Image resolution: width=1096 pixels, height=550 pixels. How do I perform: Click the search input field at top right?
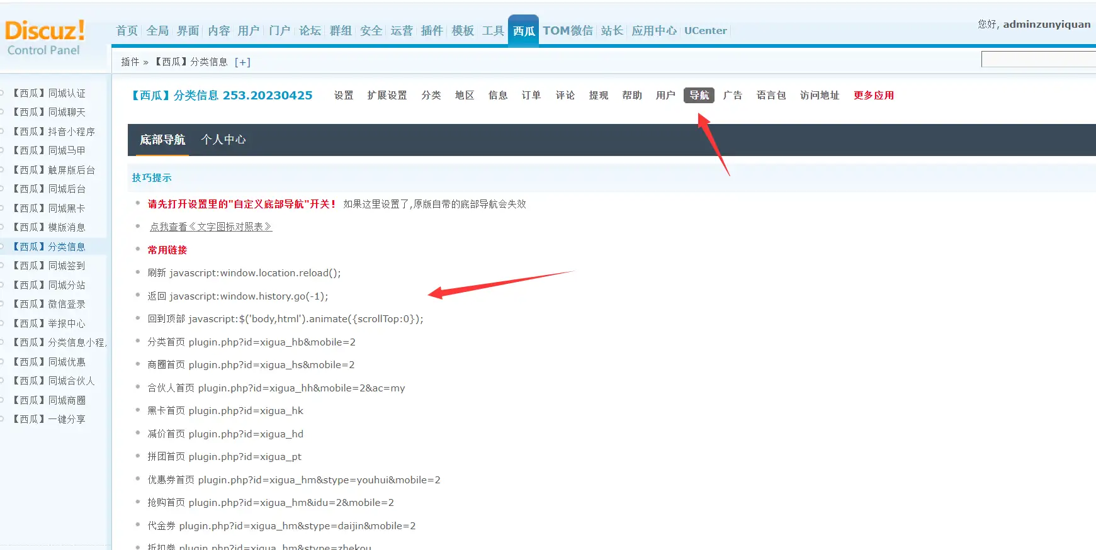tap(1037, 60)
